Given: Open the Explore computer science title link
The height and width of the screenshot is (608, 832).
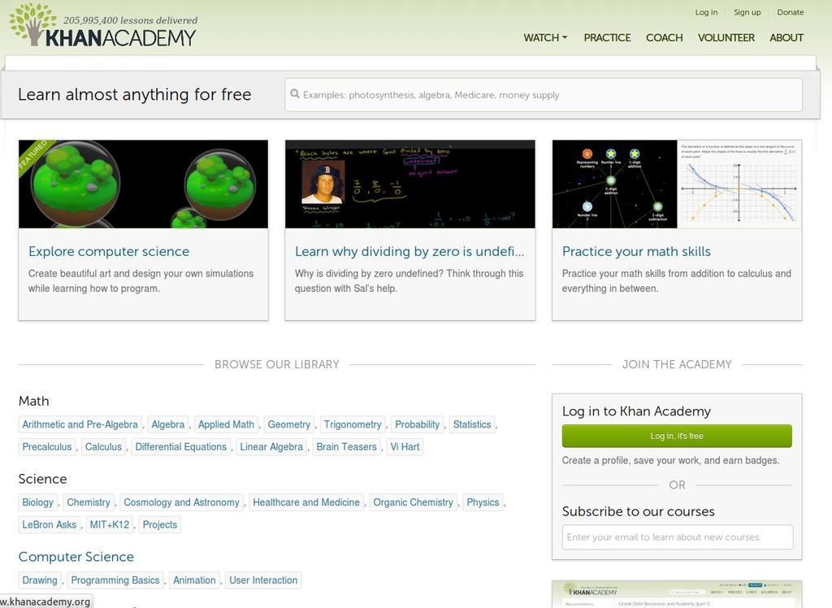Looking at the screenshot, I should pos(109,251).
